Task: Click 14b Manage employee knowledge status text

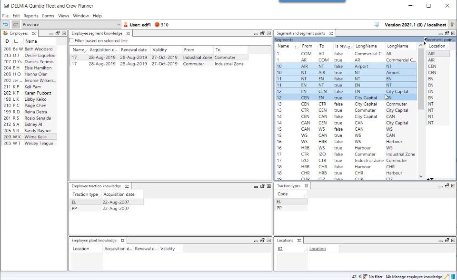Action: (x=413, y=277)
